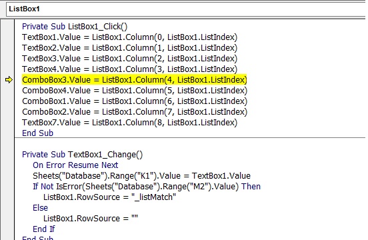Click the Else keyword line
The image size is (368, 240).
click(41, 208)
